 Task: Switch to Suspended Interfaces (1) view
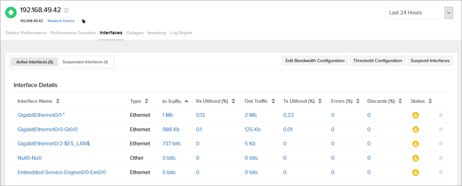[x=85, y=62]
